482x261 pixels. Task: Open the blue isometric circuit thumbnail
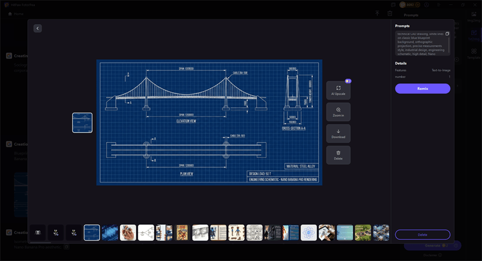pos(110,233)
